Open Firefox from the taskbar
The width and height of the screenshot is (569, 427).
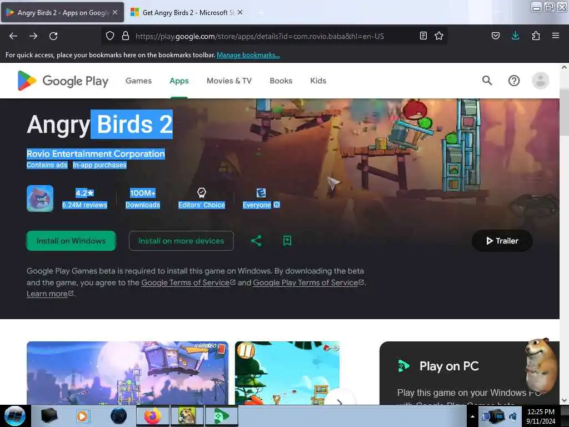(x=152, y=416)
